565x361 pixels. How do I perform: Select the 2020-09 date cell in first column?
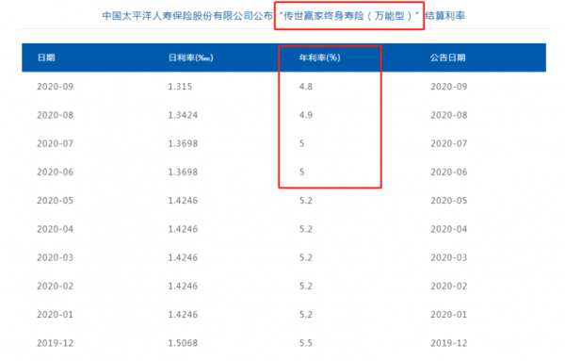[x=56, y=87]
